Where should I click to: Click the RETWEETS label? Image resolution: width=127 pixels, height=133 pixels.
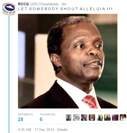tap(25, 115)
